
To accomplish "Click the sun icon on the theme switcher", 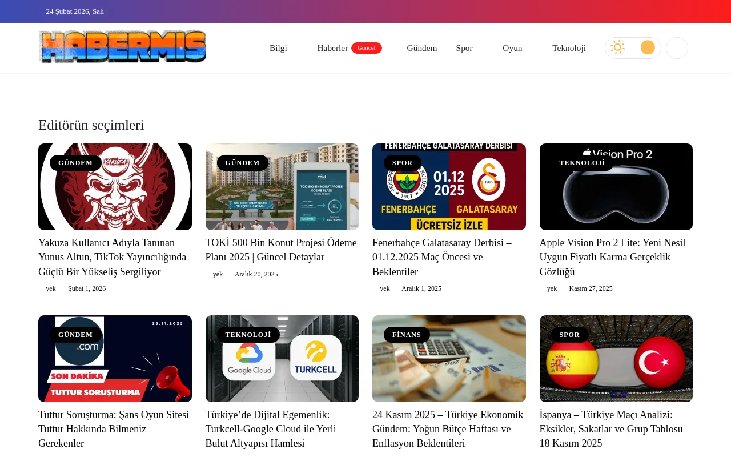I will [618, 47].
